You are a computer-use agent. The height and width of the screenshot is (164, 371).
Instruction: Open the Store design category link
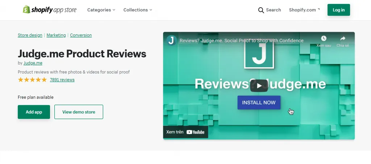[x=30, y=35]
